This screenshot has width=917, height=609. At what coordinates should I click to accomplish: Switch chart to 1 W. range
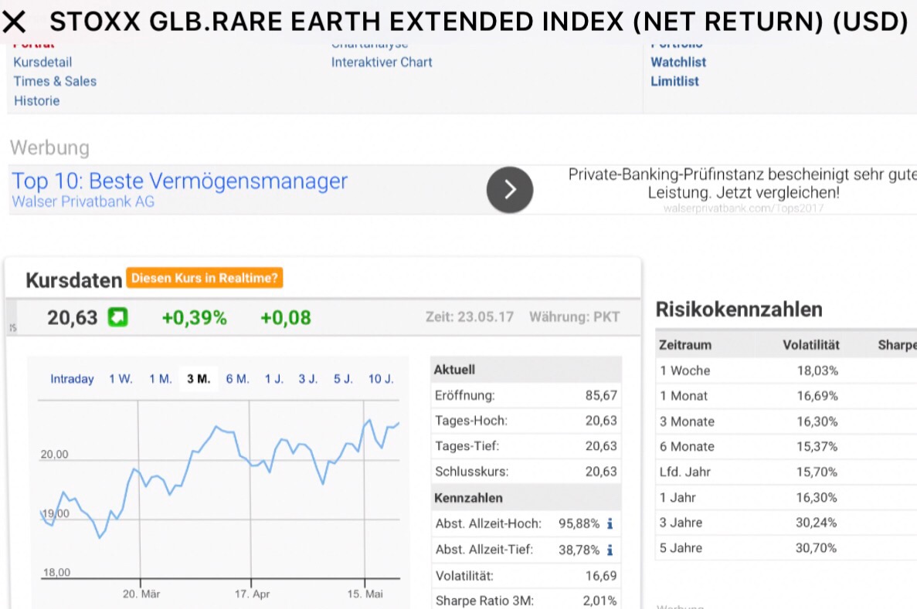(121, 379)
